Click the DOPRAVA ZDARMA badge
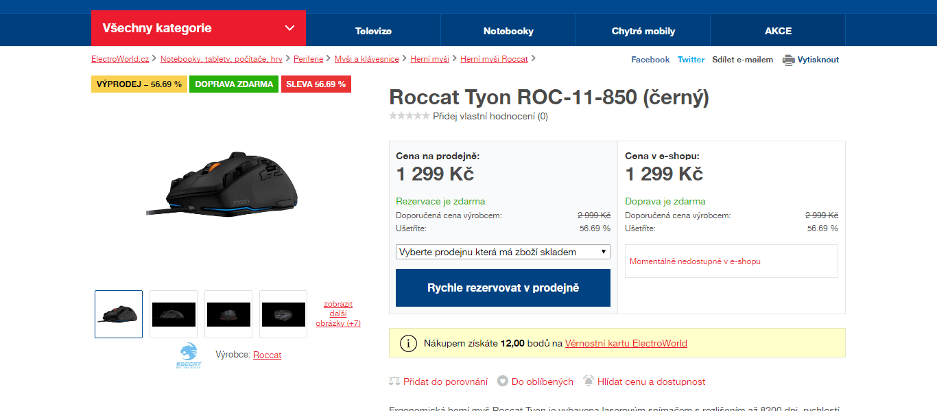937x411 pixels. (234, 84)
